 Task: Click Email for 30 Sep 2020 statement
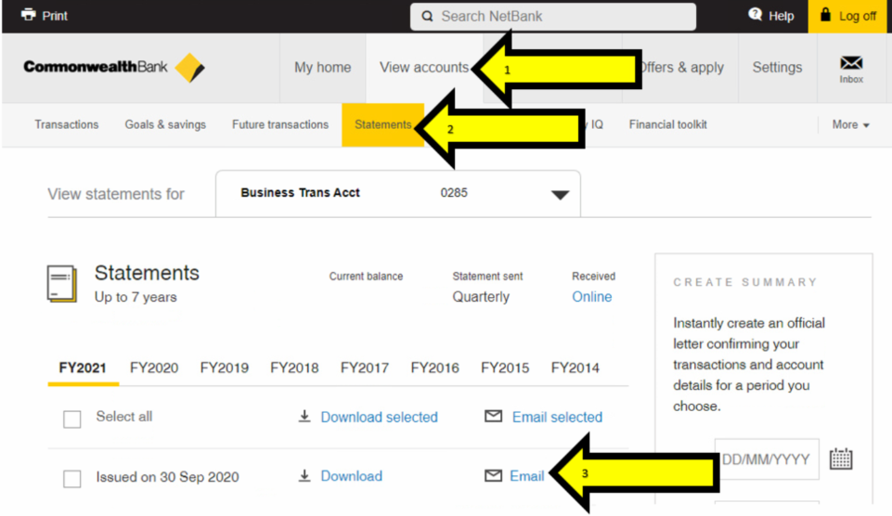[x=527, y=476]
